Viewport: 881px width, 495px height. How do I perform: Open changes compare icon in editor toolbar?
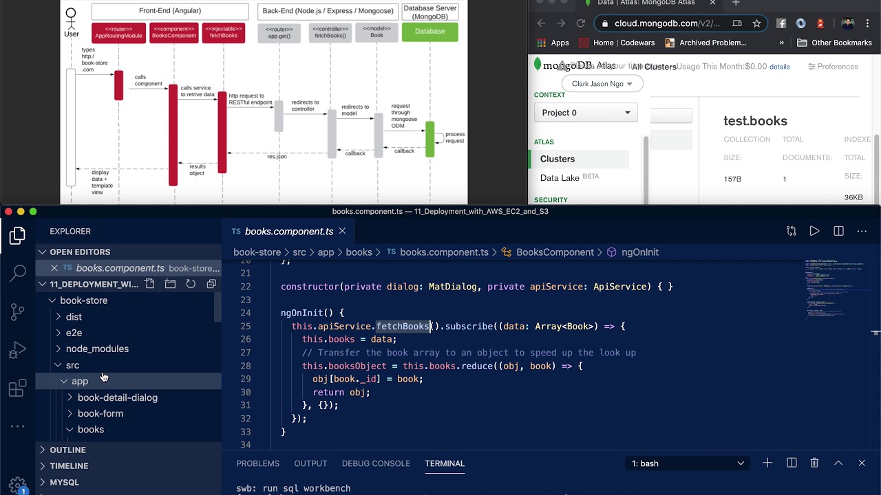pos(791,231)
